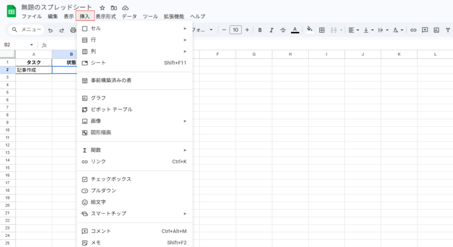Click the move to folder icon
The width and height of the screenshot is (453, 247).
pyautogui.click(x=114, y=8)
